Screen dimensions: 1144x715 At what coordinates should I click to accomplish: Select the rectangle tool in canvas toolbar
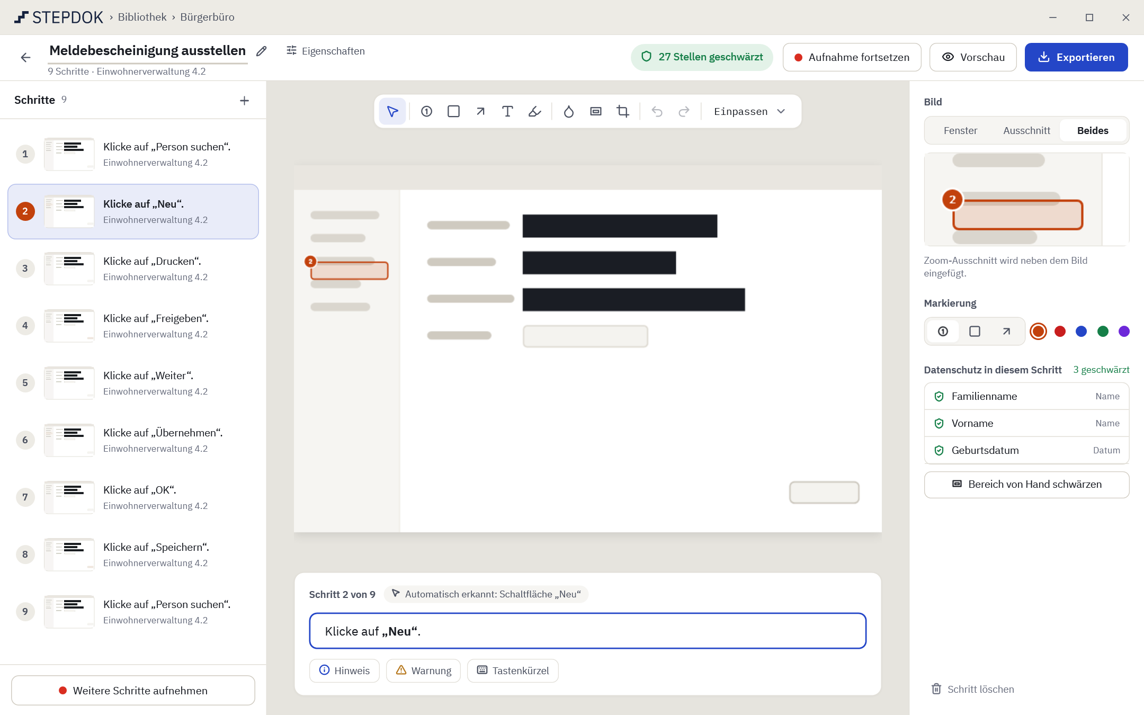coord(453,111)
